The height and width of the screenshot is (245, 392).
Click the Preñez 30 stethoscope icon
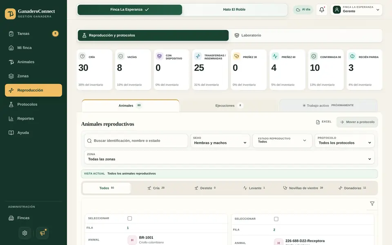click(x=236, y=56)
